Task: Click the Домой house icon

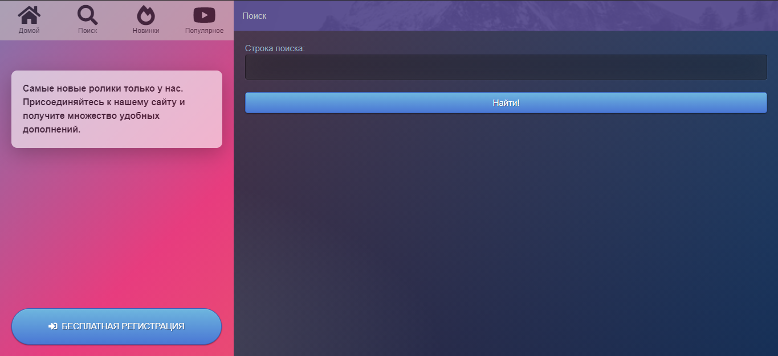Action: (x=29, y=15)
